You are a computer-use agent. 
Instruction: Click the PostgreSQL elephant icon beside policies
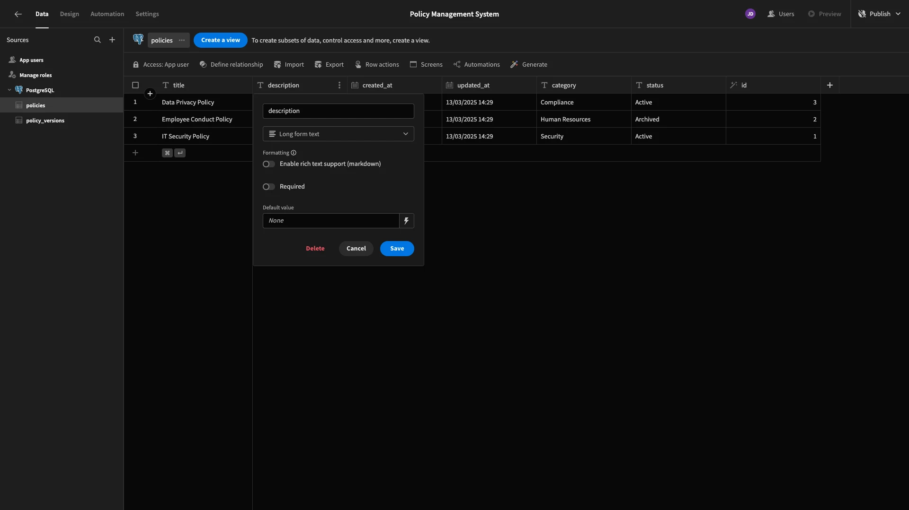pos(138,40)
